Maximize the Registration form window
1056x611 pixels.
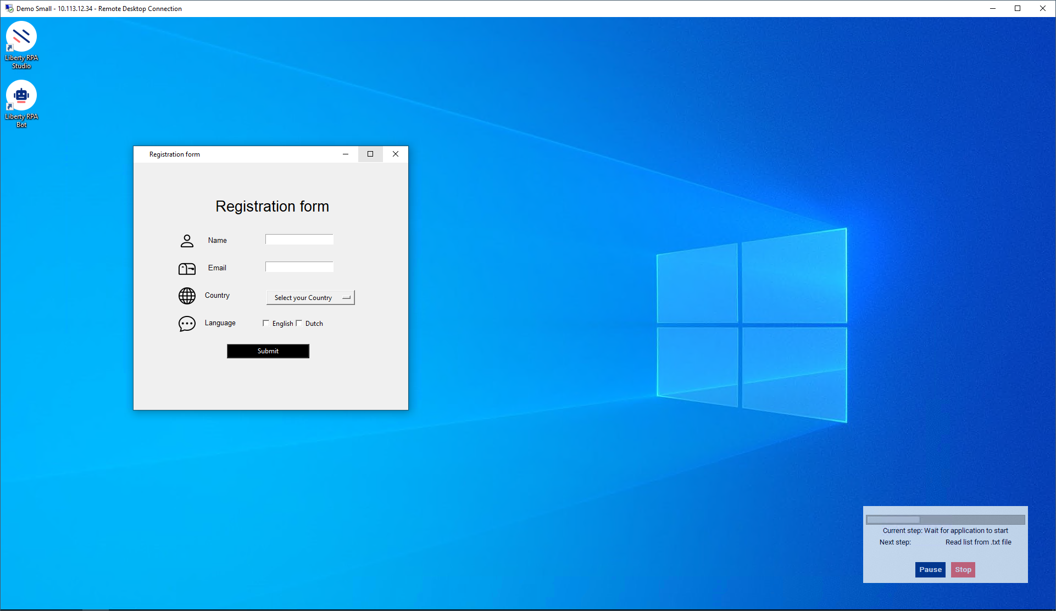[x=370, y=154]
